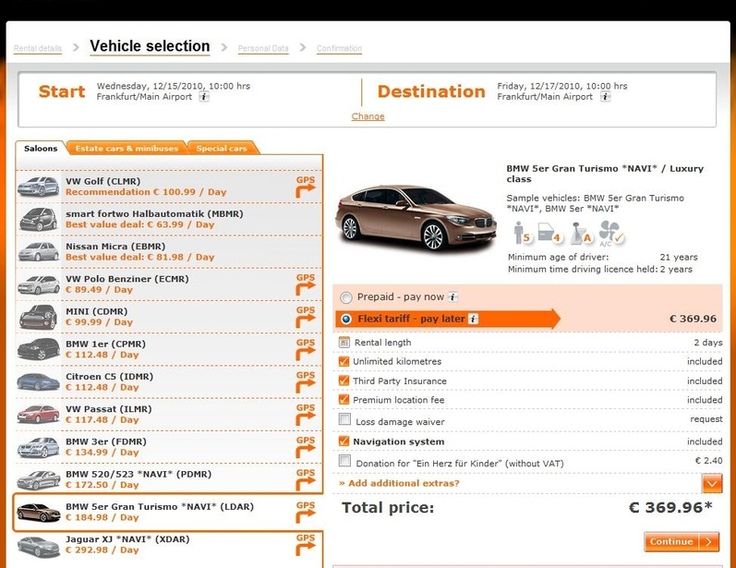Viewport: 736px width, 568px height.
Task: Open the Add additional extras link
Action: pos(399,483)
